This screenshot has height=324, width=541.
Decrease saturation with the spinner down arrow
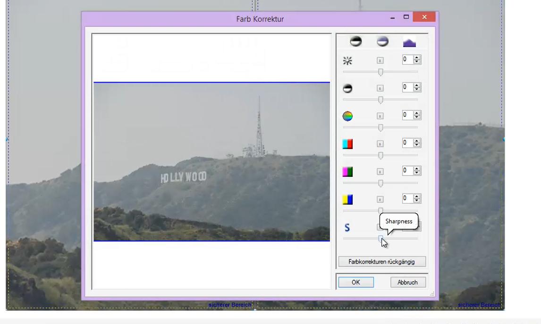point(417,117)
